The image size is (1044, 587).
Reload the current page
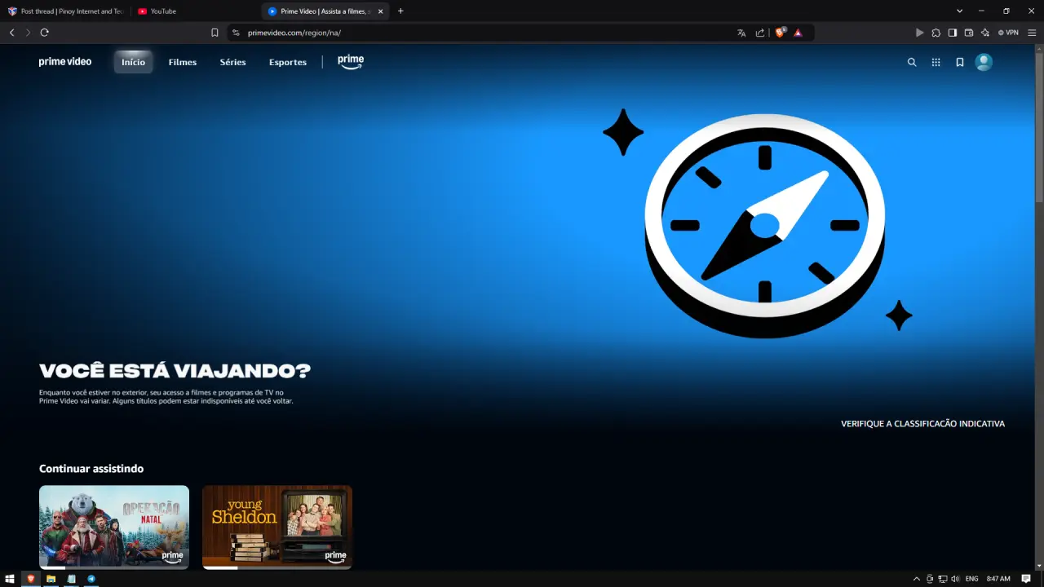[45, 33]
